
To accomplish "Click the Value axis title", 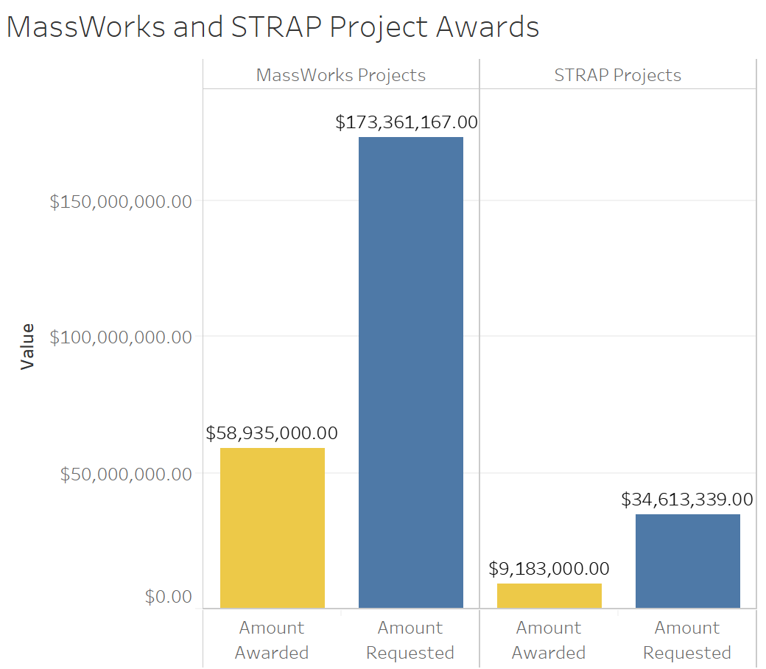I will (27, 346).
